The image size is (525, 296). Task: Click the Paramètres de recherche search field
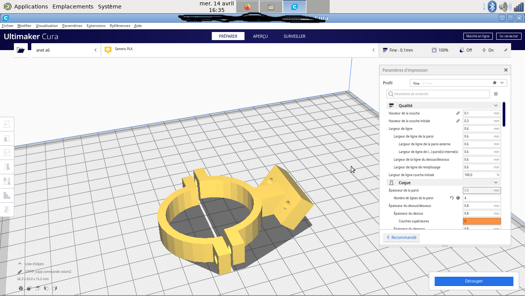(438, 94)
